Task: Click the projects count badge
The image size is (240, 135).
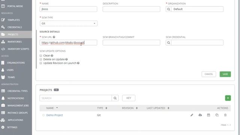Action: pos(56,90)
